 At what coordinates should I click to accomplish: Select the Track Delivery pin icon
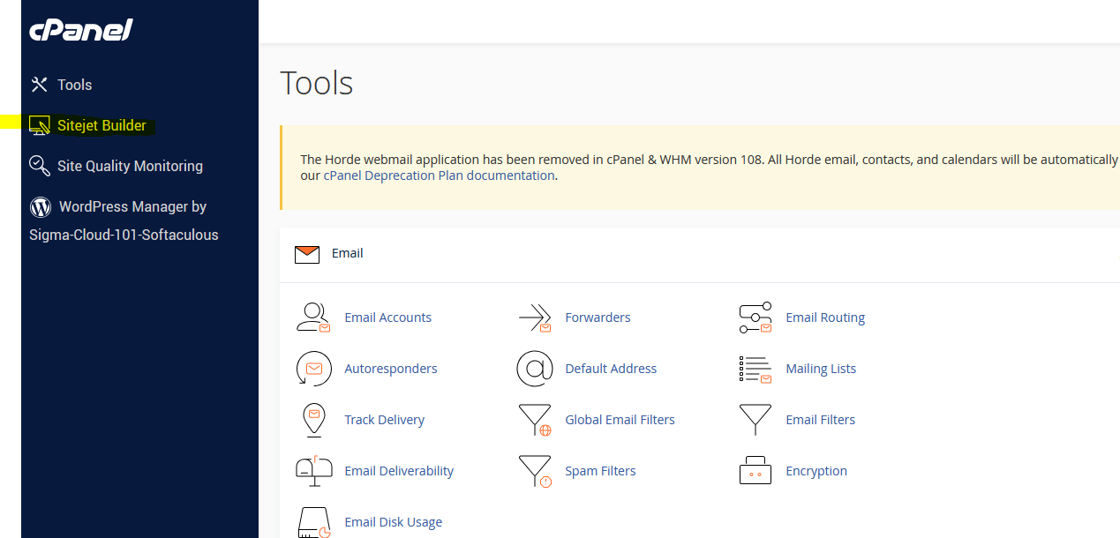(x=313, y=420)
